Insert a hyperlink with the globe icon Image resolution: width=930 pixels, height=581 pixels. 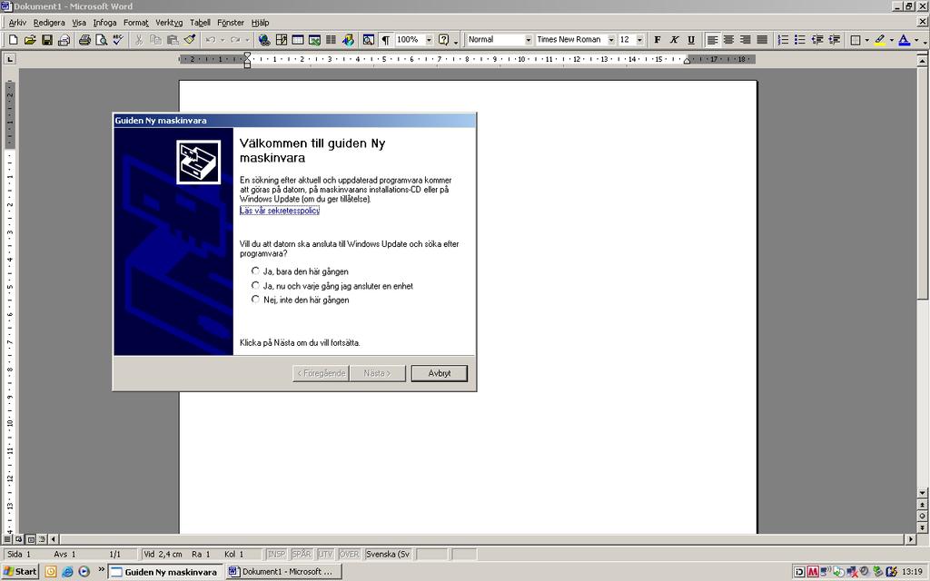(x=264, y=40)
